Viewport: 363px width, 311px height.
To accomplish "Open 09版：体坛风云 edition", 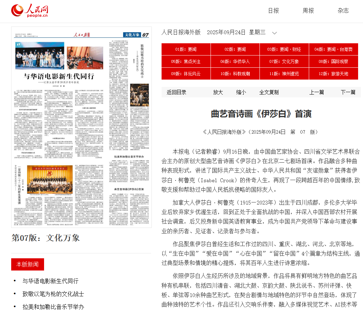I will [x=186, y=74].
